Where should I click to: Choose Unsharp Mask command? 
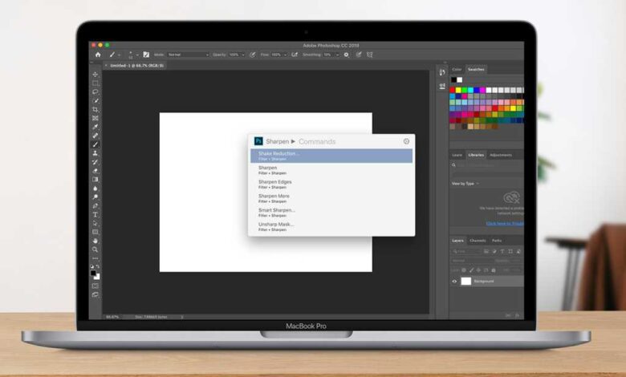pyautogui.click(x=331, y=226)
